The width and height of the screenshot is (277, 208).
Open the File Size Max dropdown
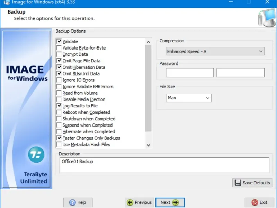(x=188, y=98)
